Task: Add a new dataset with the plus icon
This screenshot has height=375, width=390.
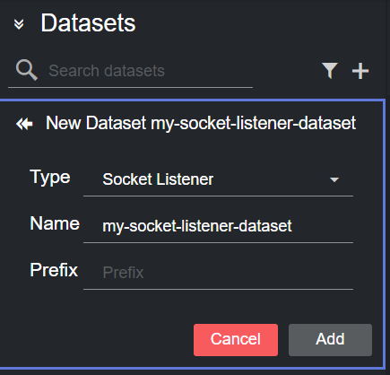Action: (360, 71)
